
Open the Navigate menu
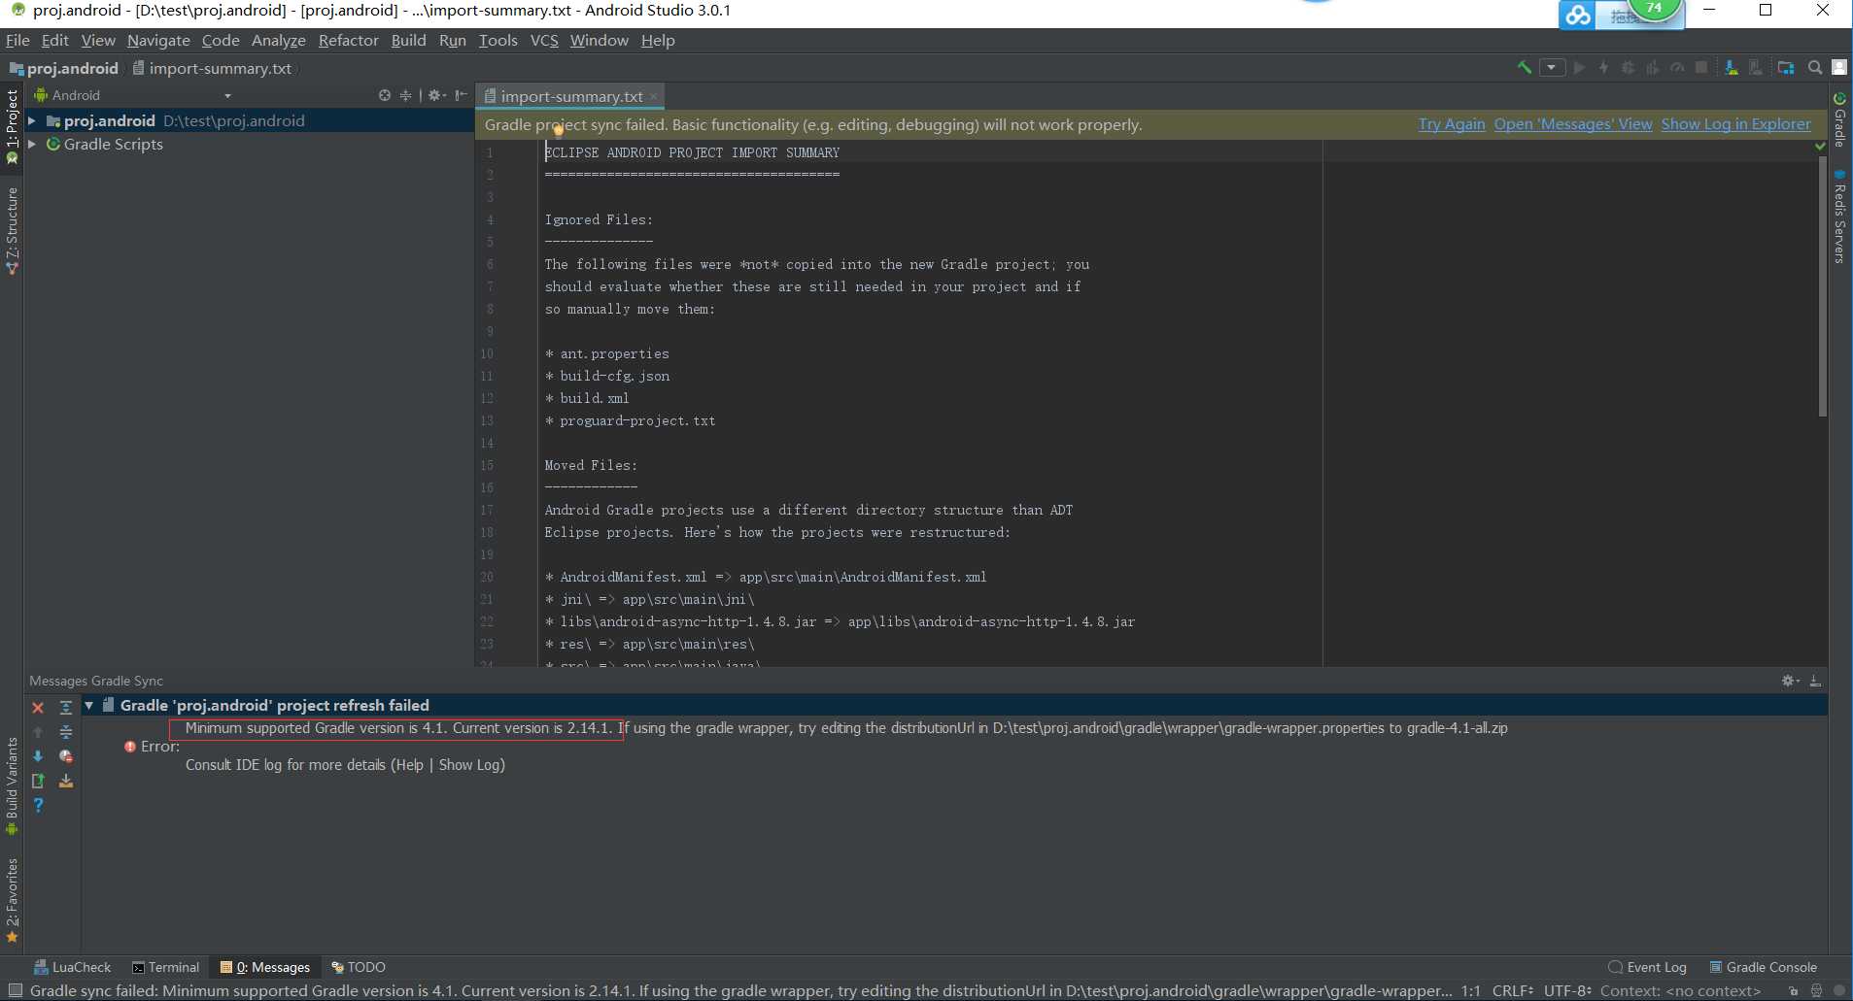(158, 40)
